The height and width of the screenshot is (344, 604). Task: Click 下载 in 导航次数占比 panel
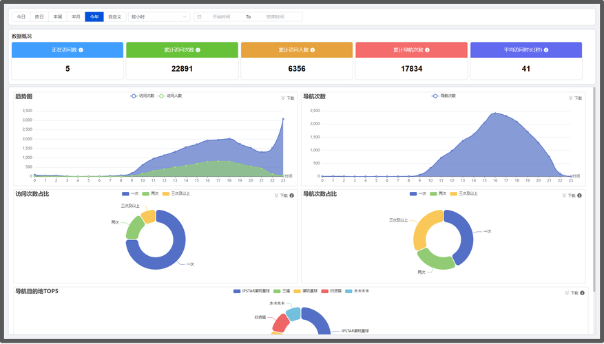click(x=568, y=196)
